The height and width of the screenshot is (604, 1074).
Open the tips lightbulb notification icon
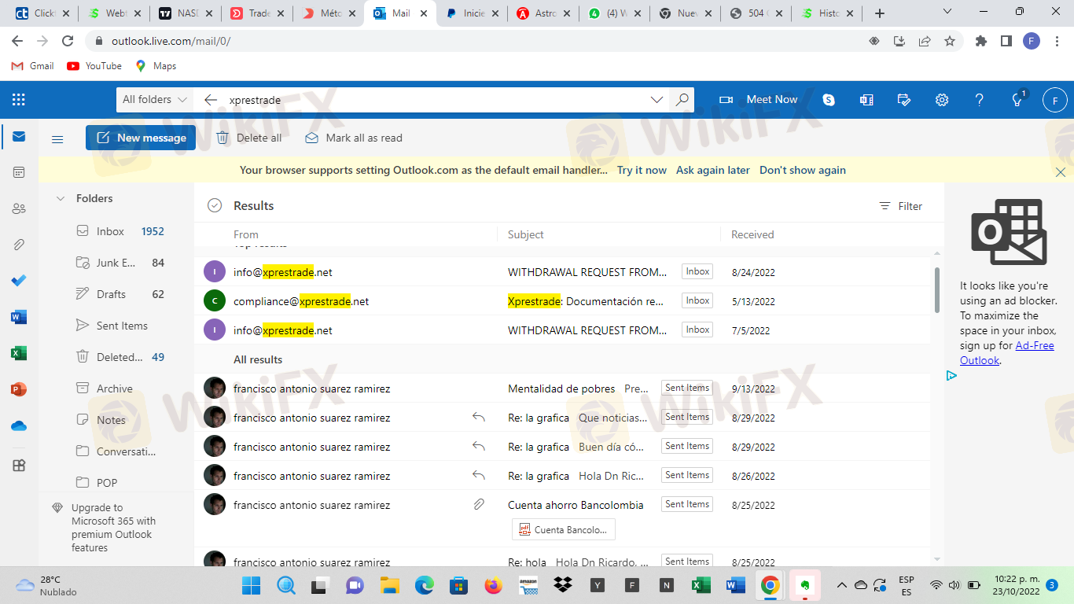pyautogui.click(x=1017, y=100)
